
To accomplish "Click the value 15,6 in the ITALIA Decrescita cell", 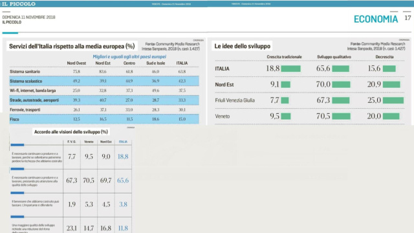I will click(374, 69).
